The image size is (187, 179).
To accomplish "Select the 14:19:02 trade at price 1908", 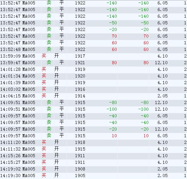I will (93, 169).
